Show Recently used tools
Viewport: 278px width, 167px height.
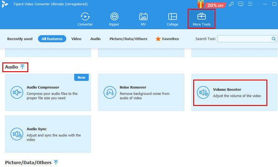20,39
